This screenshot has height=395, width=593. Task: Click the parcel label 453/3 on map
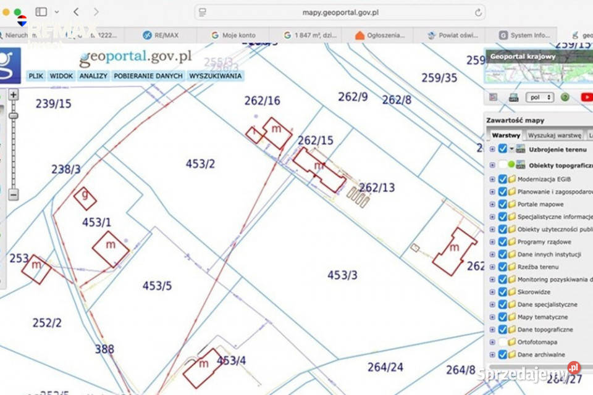[x=342, y=275]
